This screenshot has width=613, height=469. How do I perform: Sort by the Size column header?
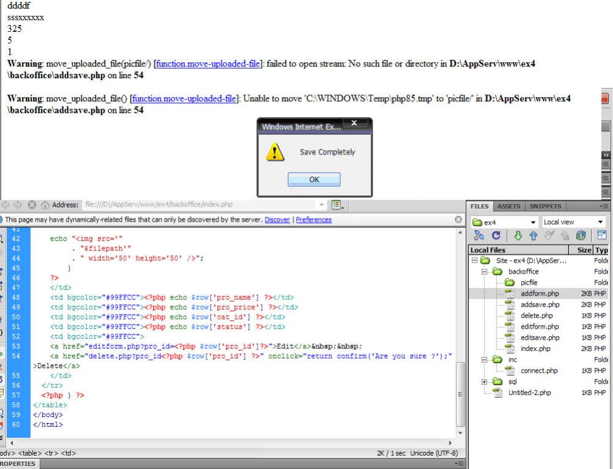click(x=581, y=250)
